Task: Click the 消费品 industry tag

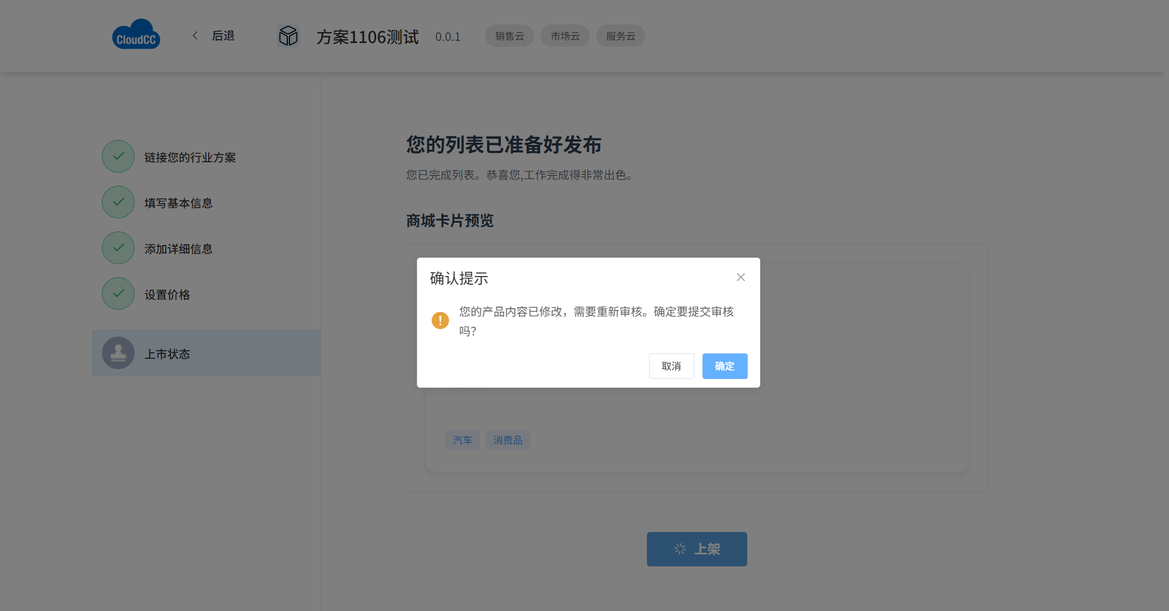Action: click(x=507, y=440)
